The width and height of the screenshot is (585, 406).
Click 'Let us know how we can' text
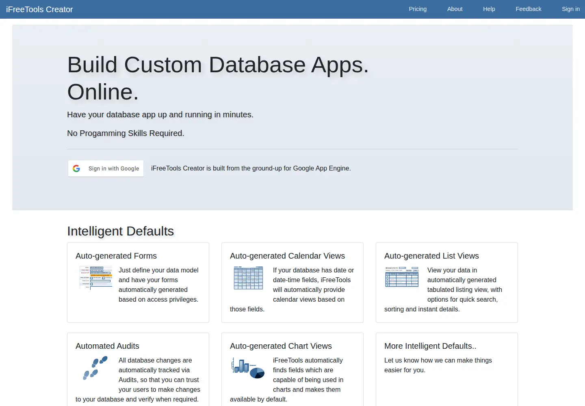[x=438, y=365]
